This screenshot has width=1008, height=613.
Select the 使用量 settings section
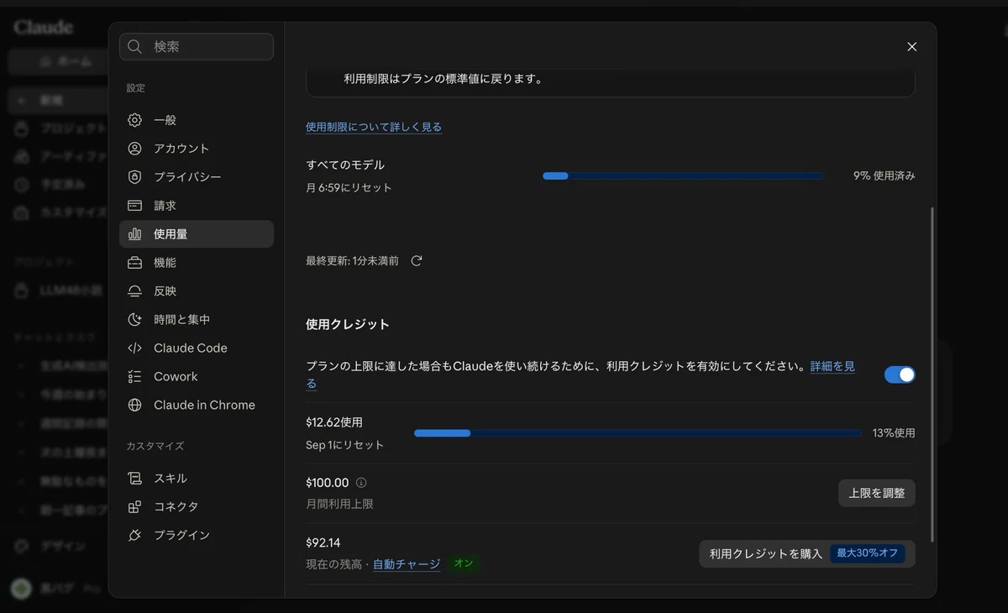coord(197,234)
